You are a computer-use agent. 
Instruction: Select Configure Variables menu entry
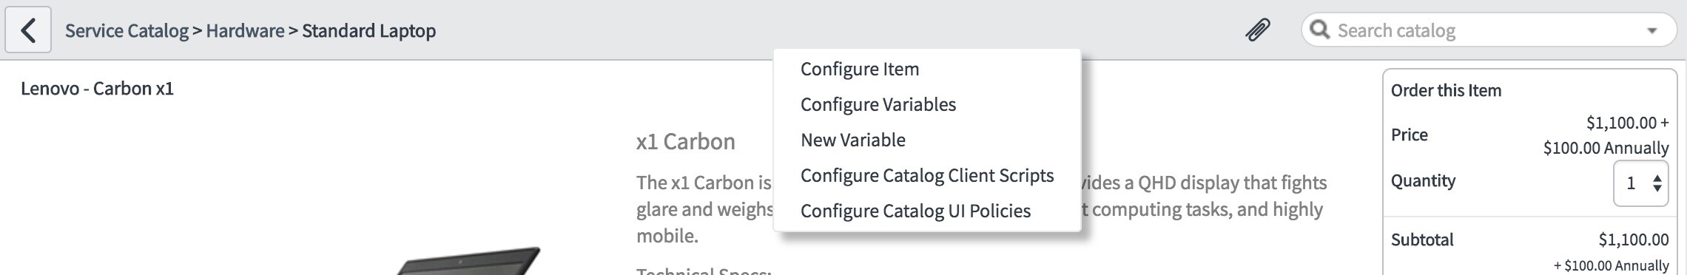[x=878, y=104]
